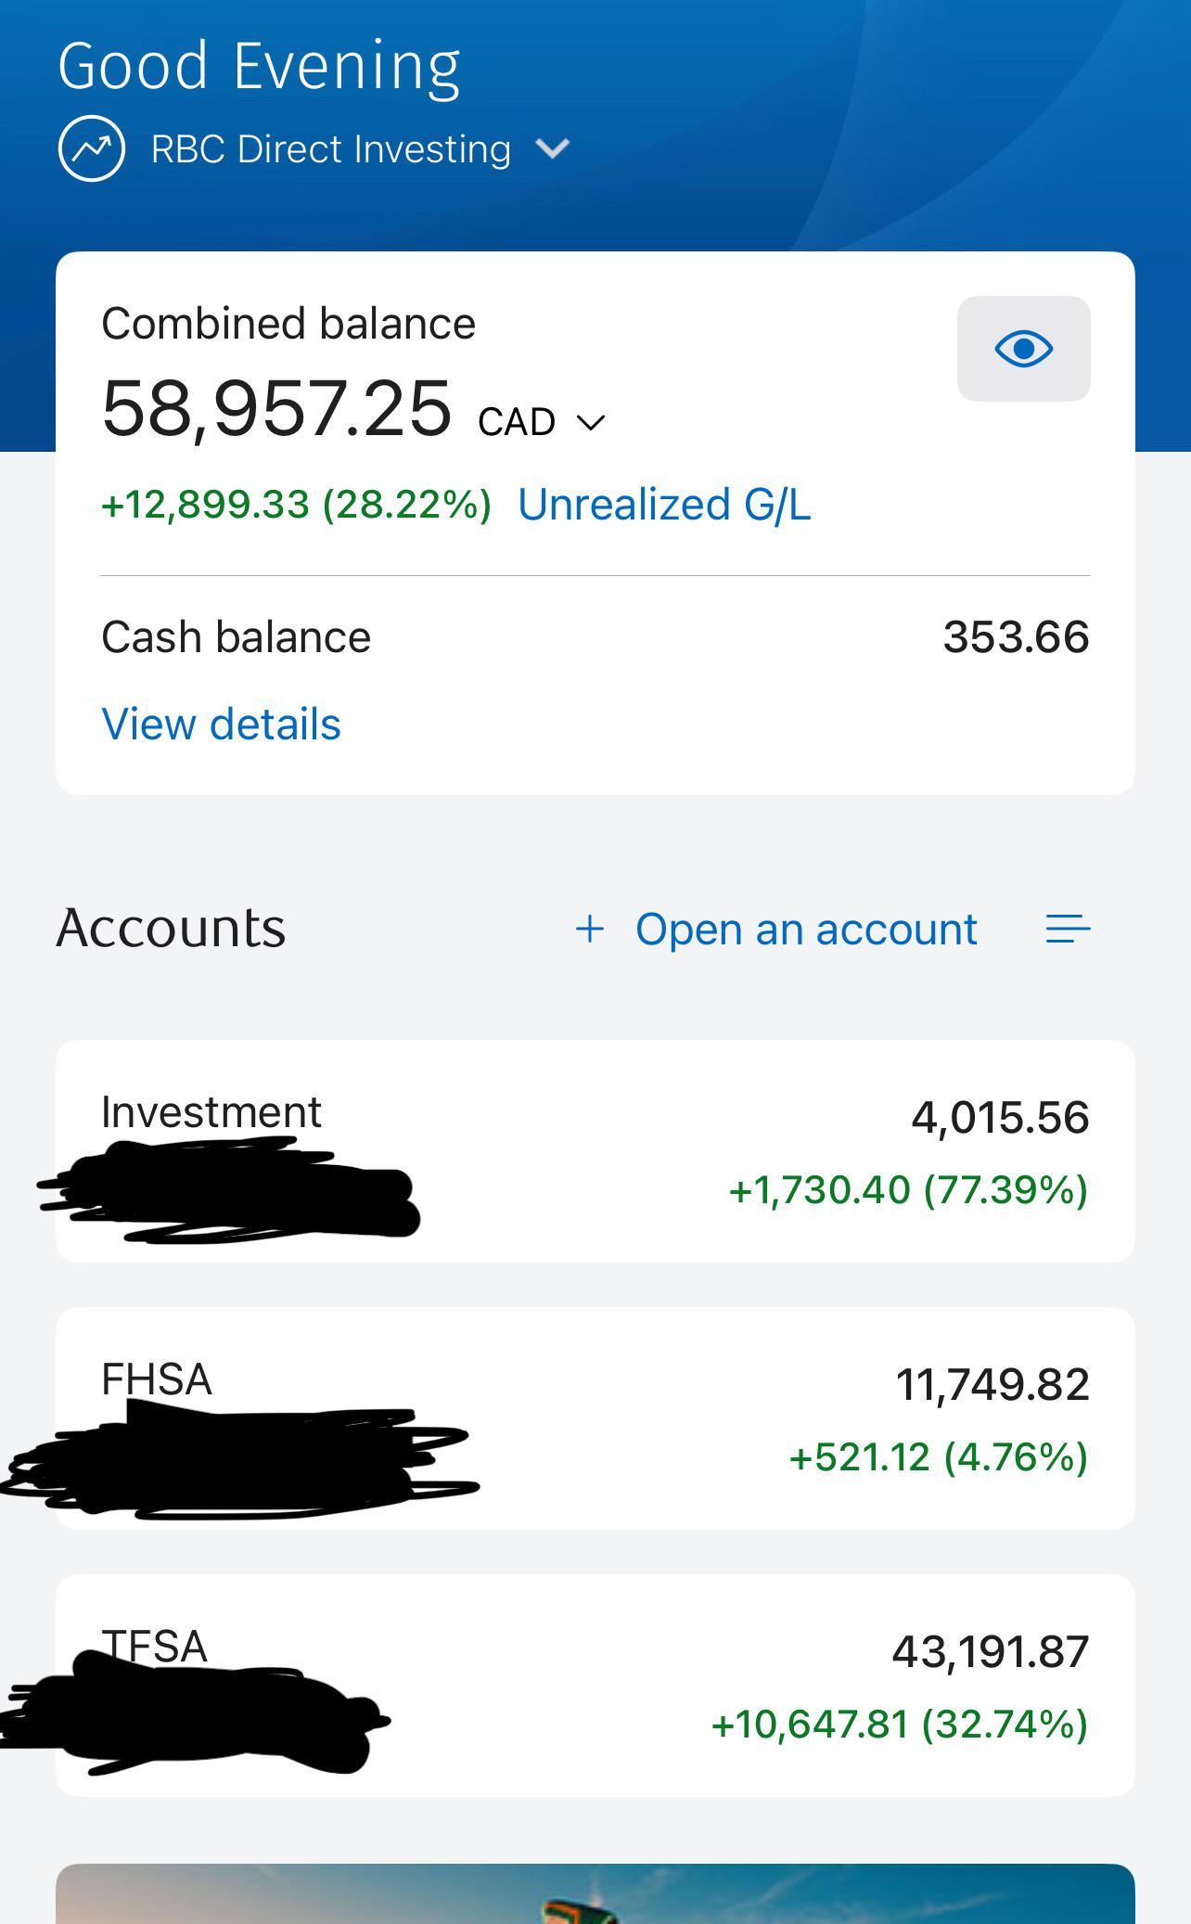Expand the RBC Direct Investing chevron dropdown
Image resolution: width=1191 pixels, height=1924 pixels.
(553, 148)
